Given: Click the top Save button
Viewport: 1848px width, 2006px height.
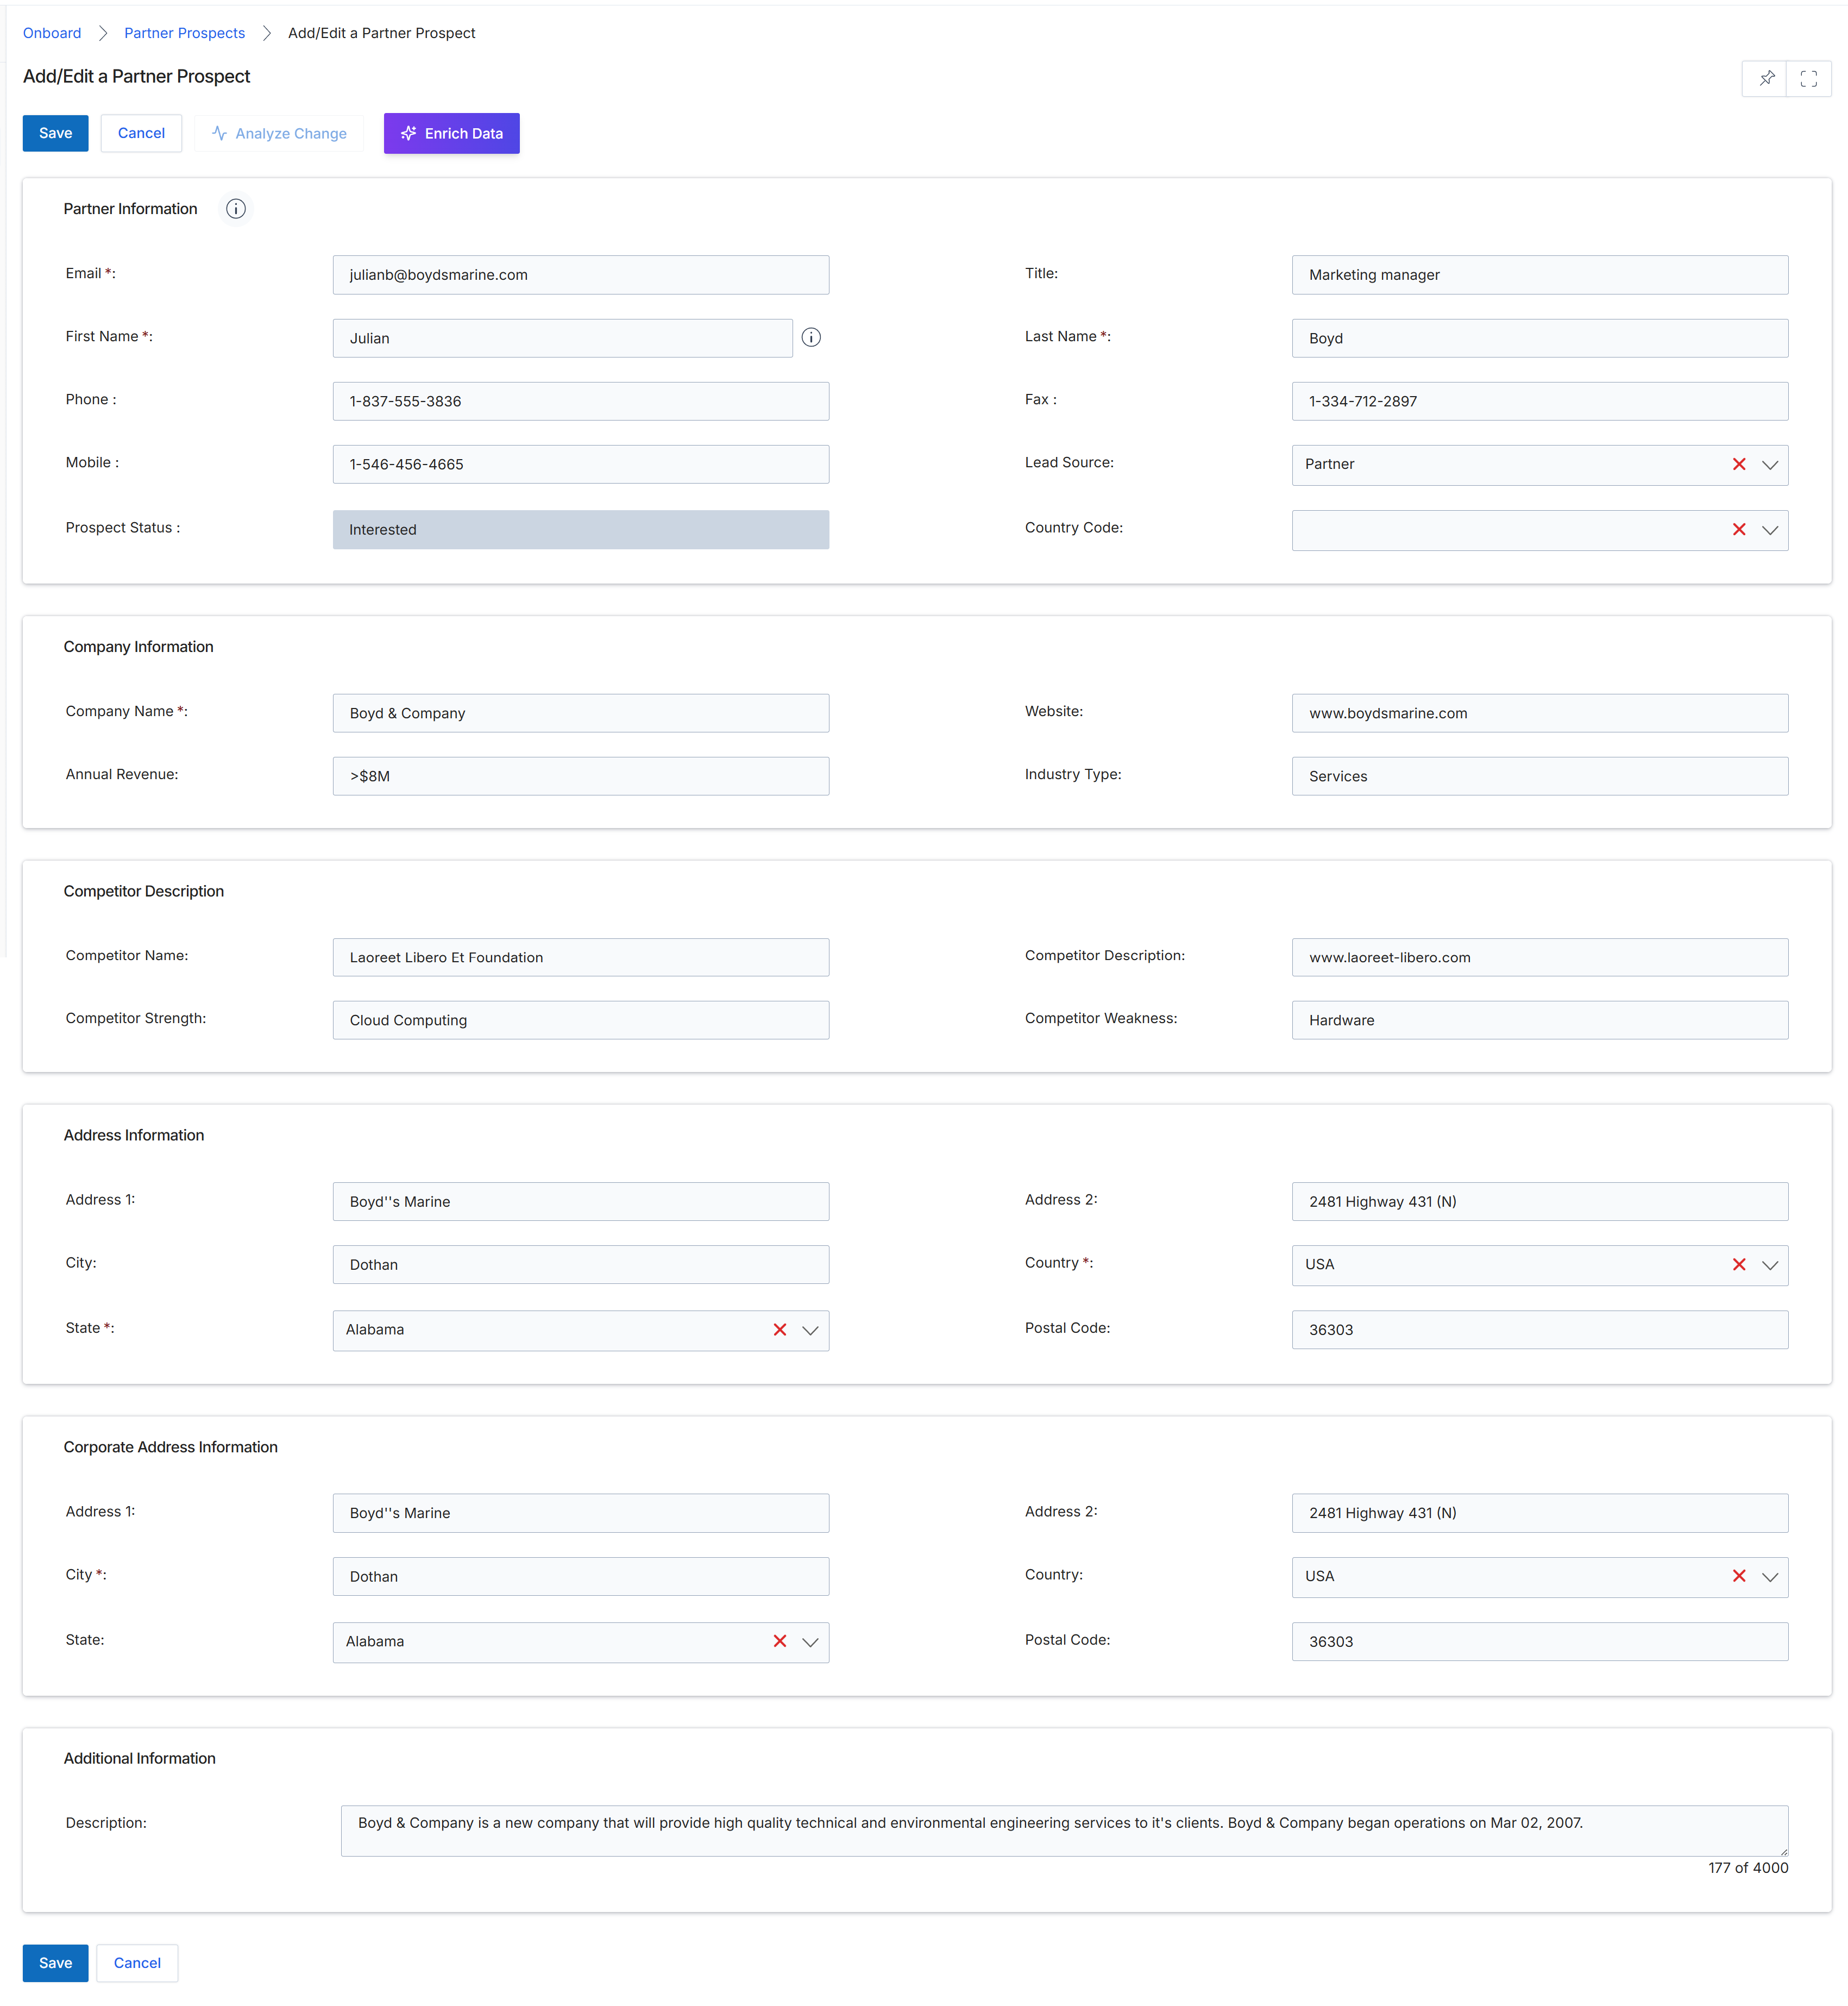Looking at the screenshot, I should (x=55, y=133).
